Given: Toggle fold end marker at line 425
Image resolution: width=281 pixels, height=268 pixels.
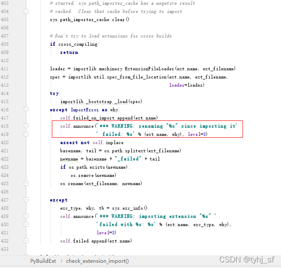Looking at the screenshot, I should [x=26, y=183].
